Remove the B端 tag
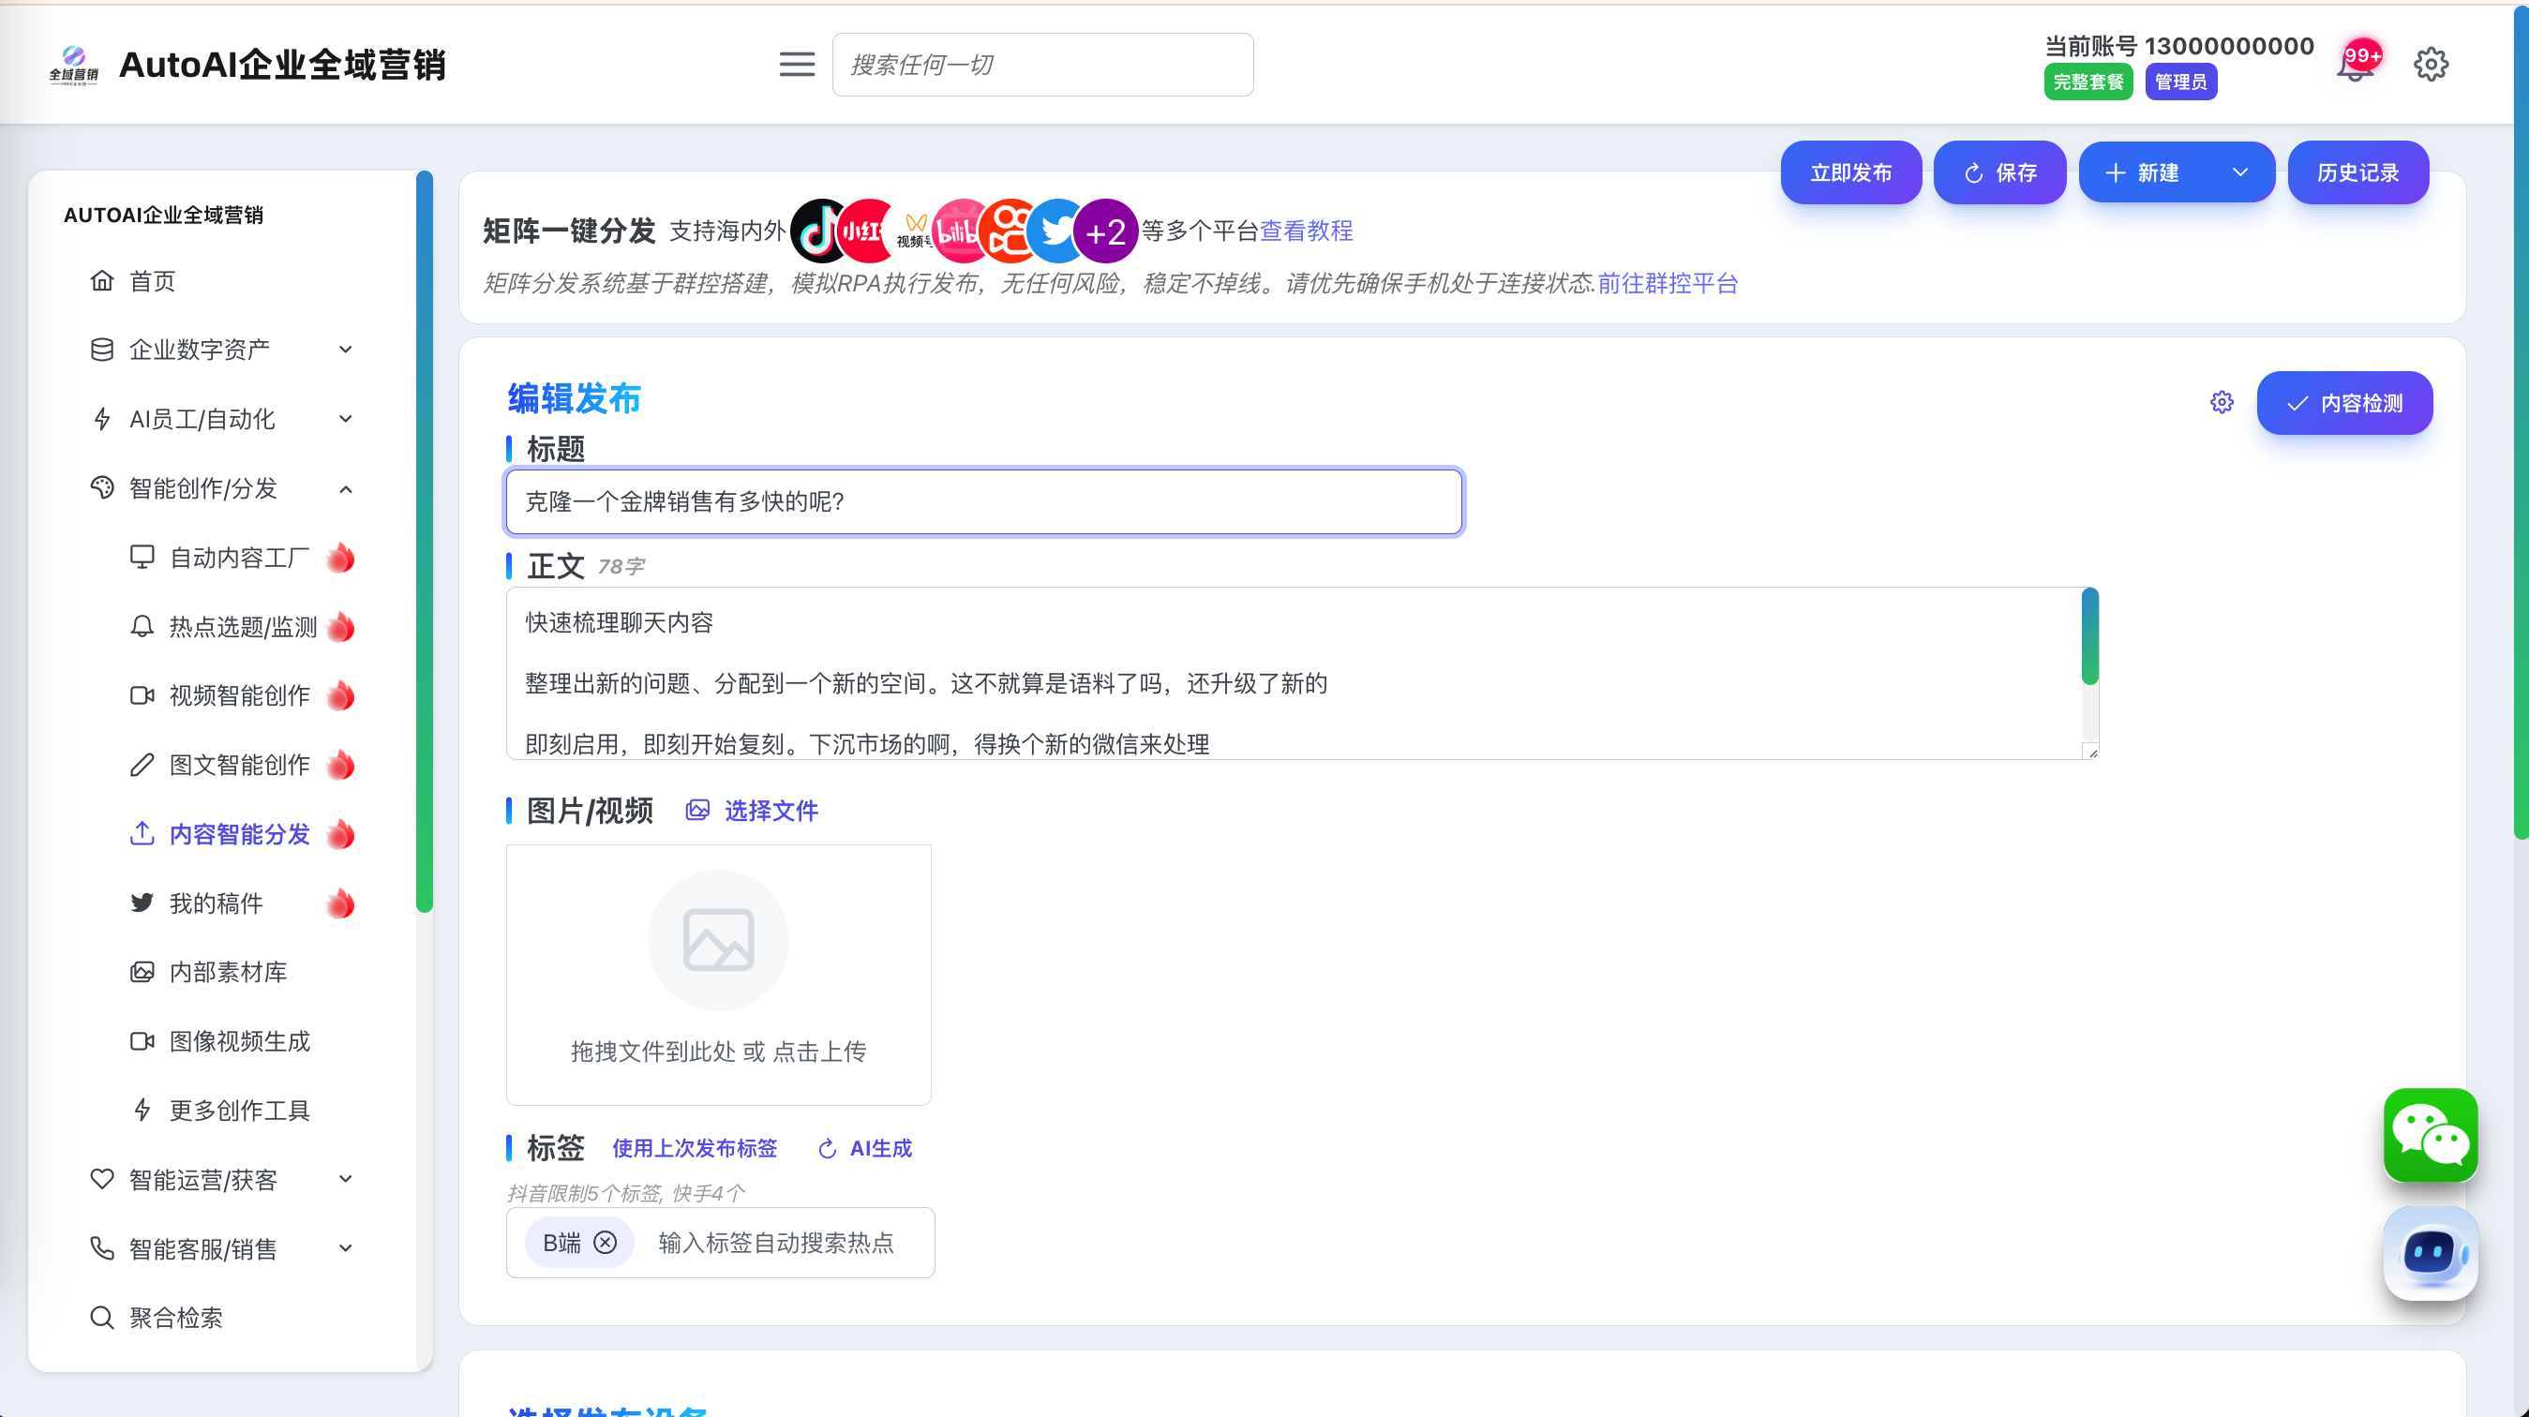The width and height of the screenshot is (2529, 1417). pyautogui.click(x=606, y=1243)
